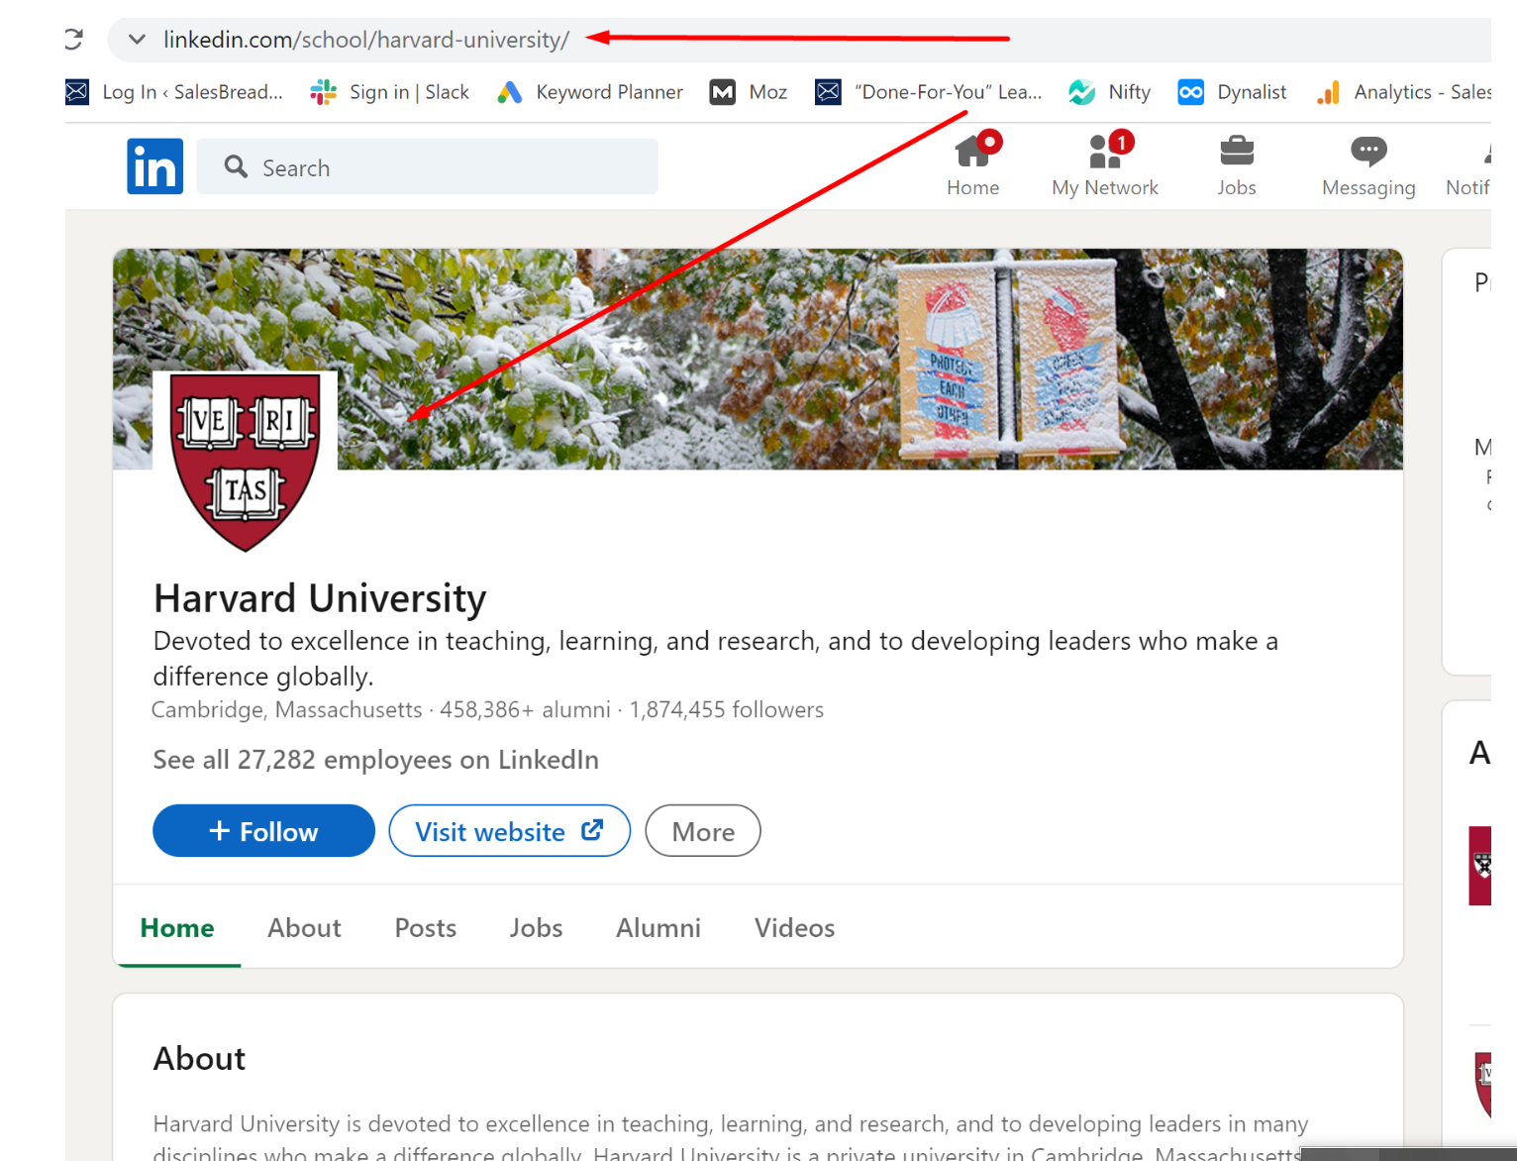Click the LinkedIn Search box

tap(428, 166)
